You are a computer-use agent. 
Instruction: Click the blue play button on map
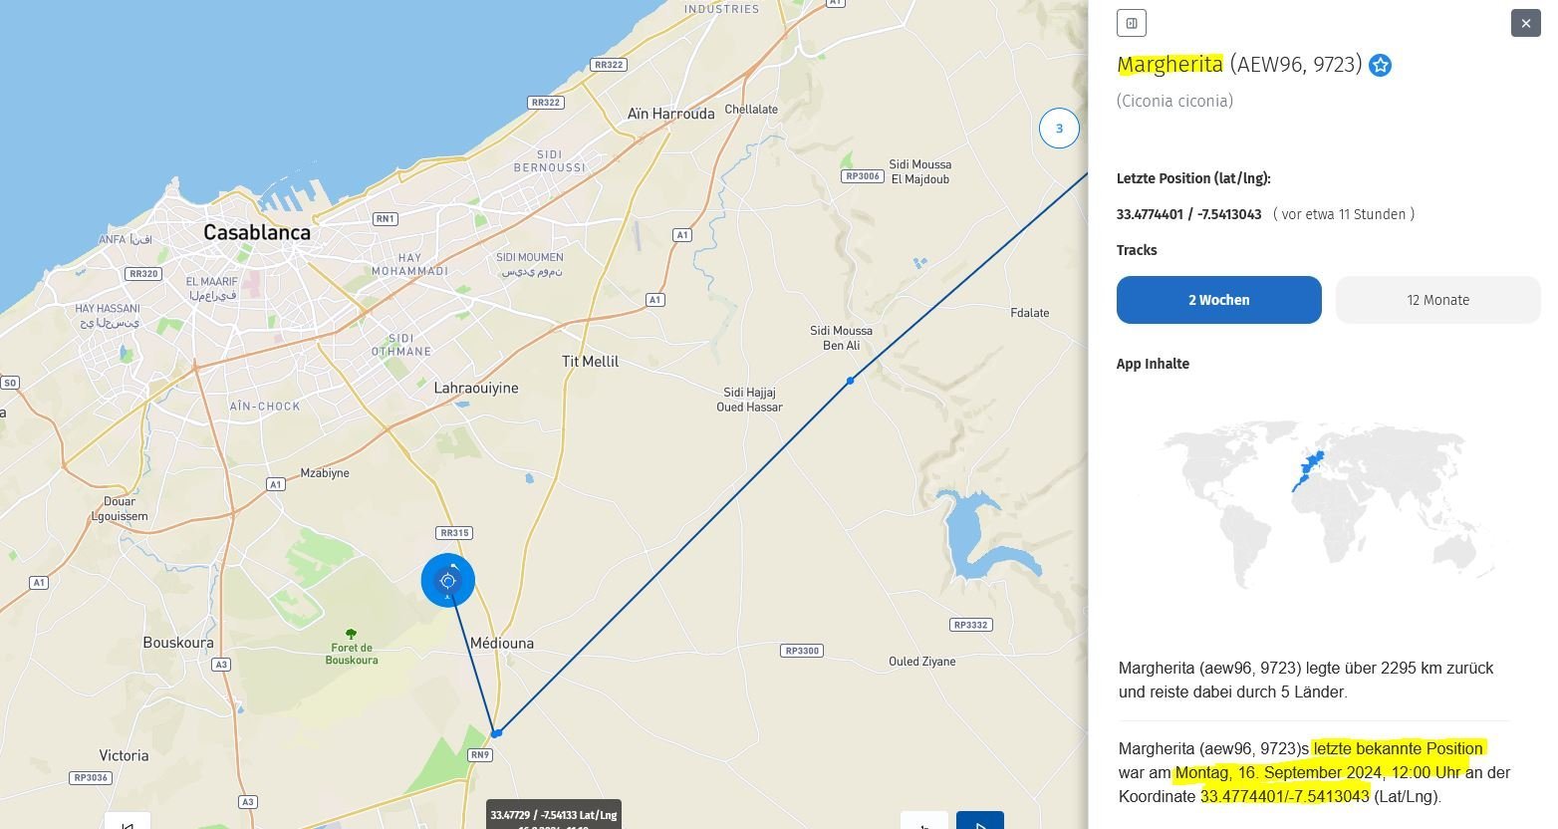point(980,821)
